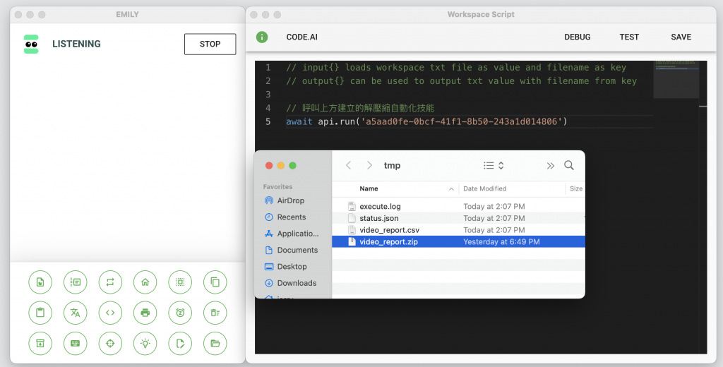This screenshot has height=367, width=723.
Task: Click the green info icon beside CODE.AI
Action: tap(262, 37)
